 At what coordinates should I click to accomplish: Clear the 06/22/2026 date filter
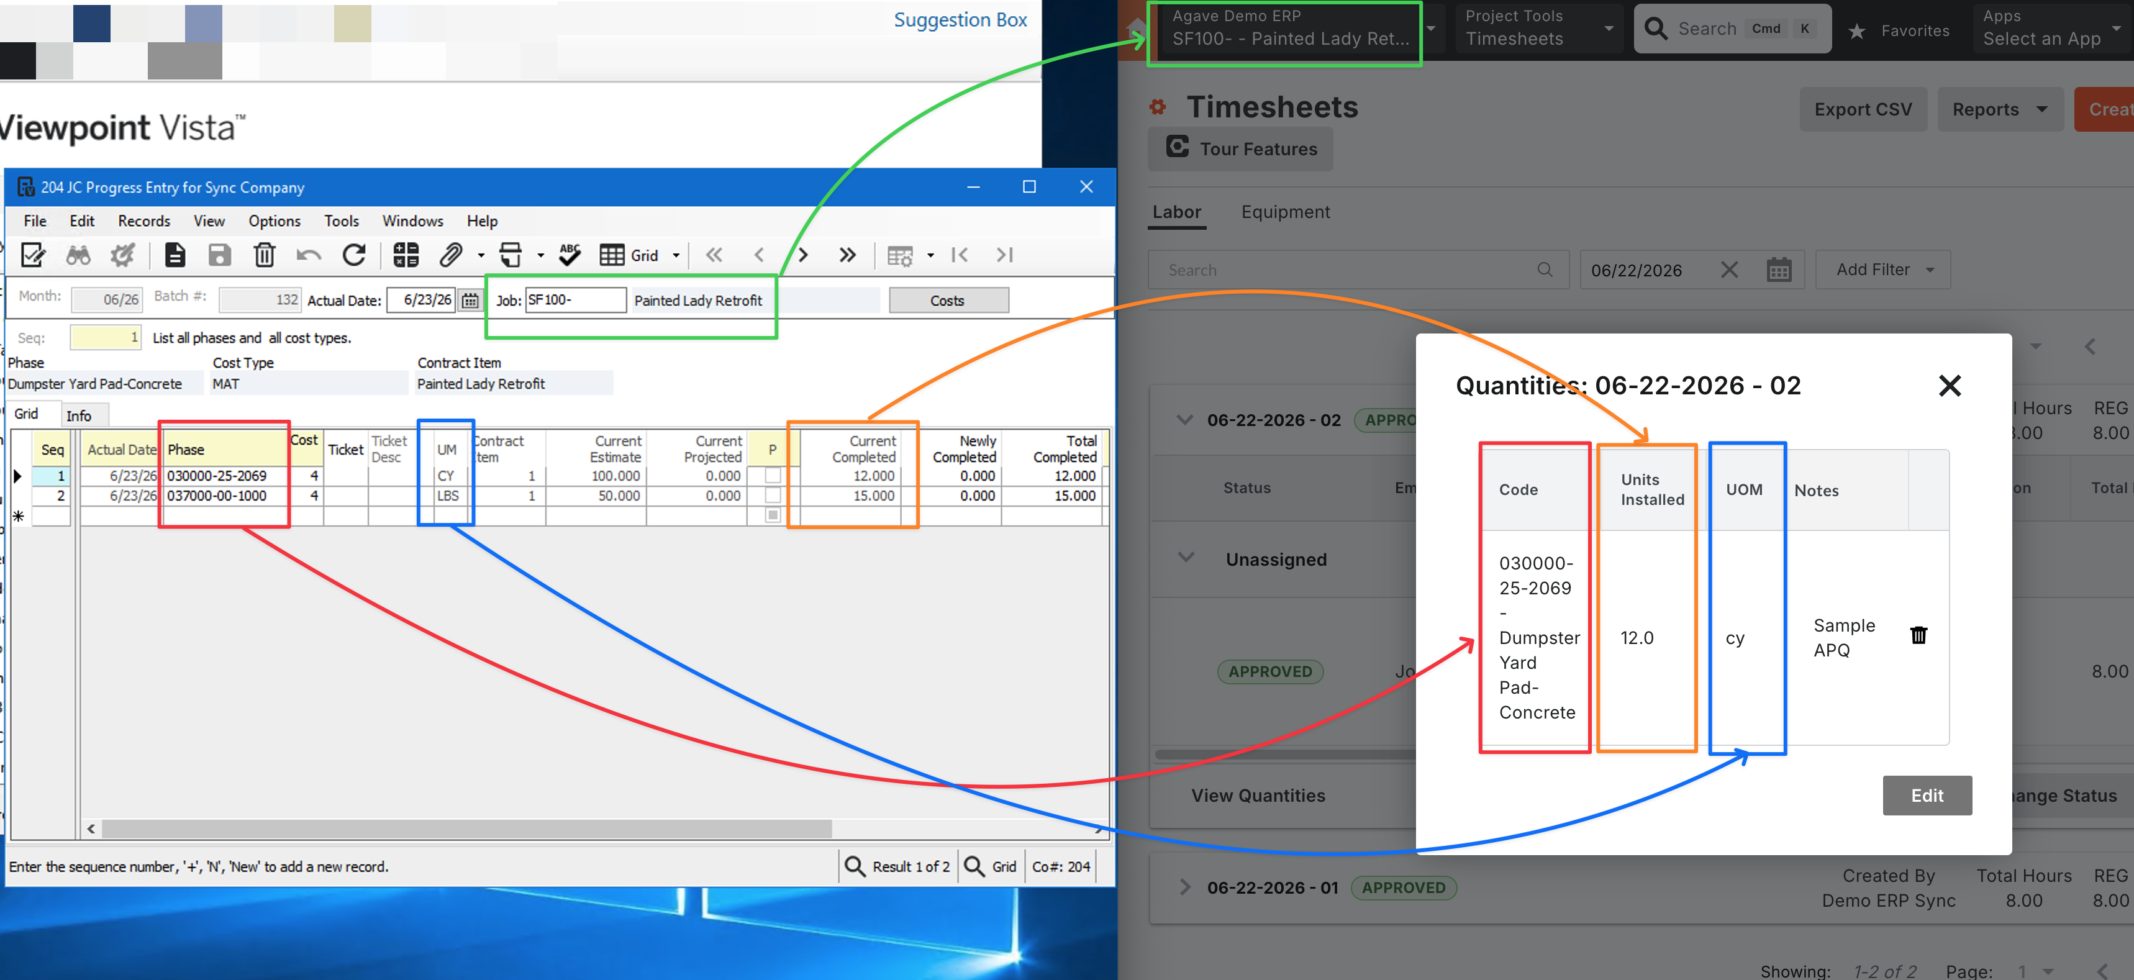click(1729, 270)
